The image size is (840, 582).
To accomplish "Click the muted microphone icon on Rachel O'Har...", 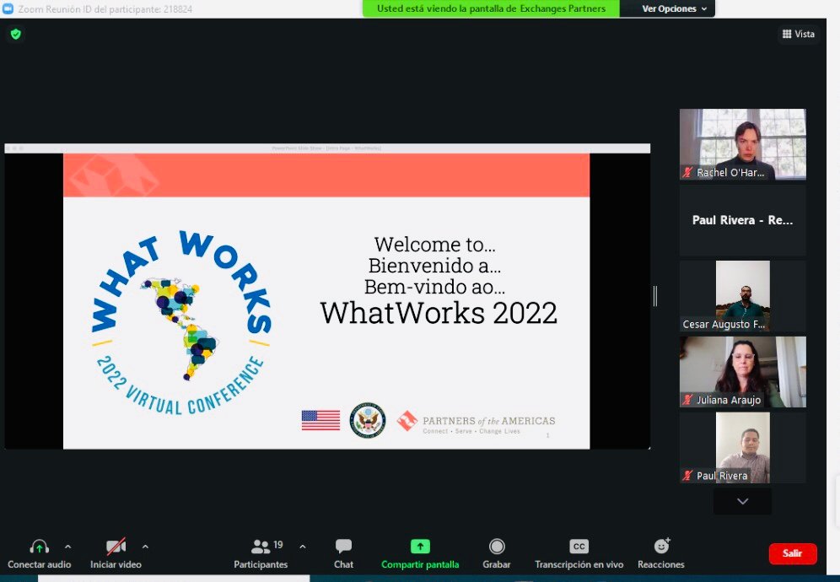I will tap(688, 173).
